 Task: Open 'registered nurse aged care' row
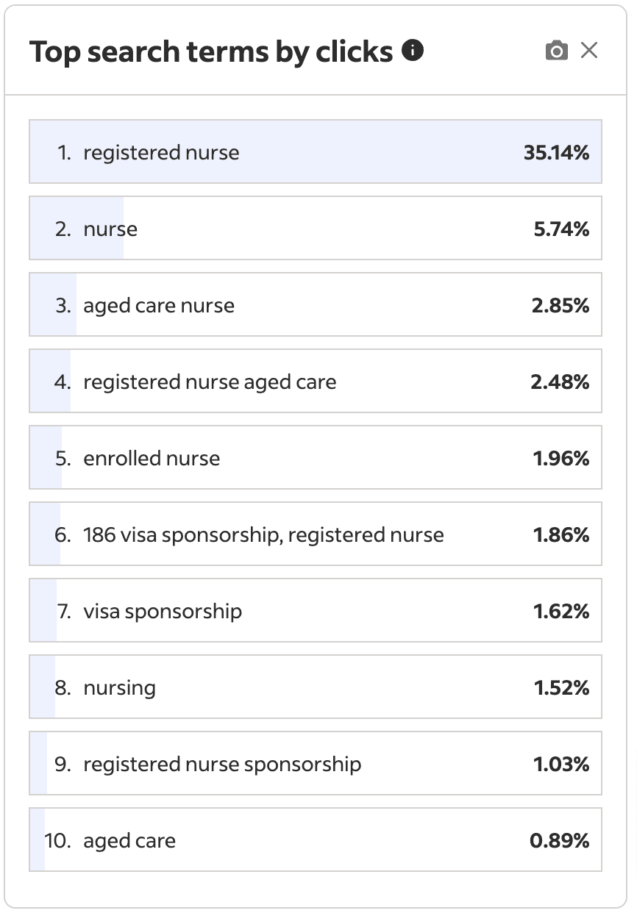click(316, 382)
